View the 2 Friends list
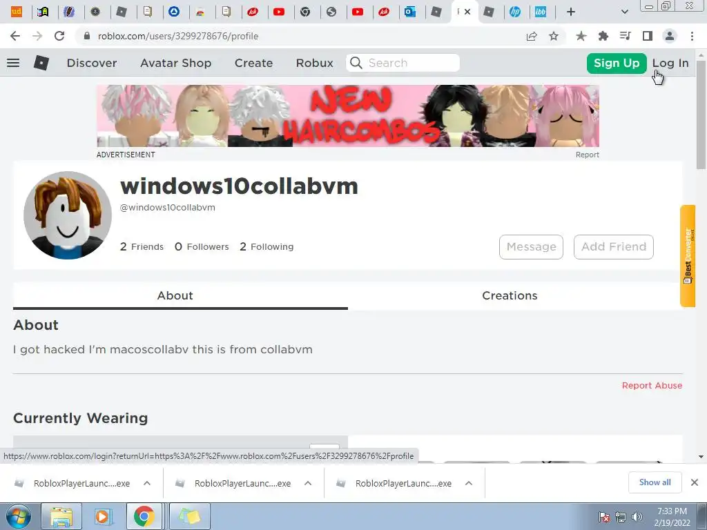This screenshot has width=707, height=530. tap(142, 246)
